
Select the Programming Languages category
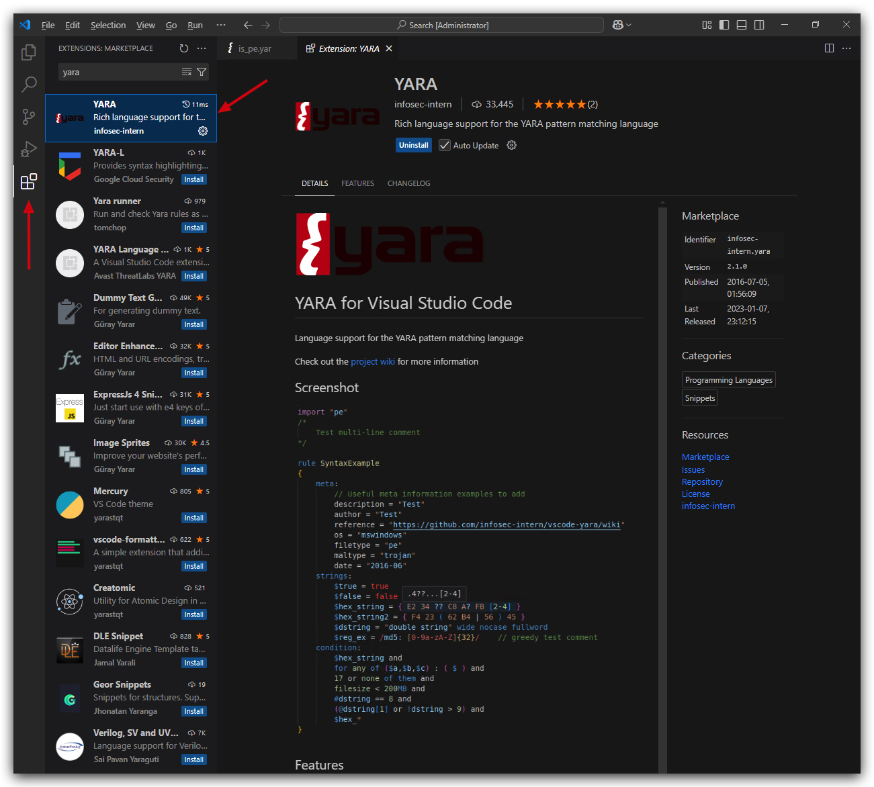[729, 379]
